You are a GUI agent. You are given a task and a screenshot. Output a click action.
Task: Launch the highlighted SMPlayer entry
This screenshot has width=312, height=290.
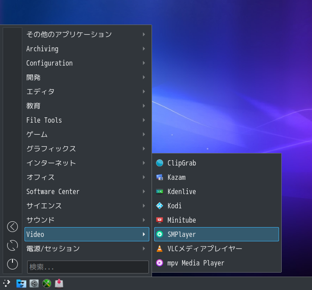click(x=217, y=234)
